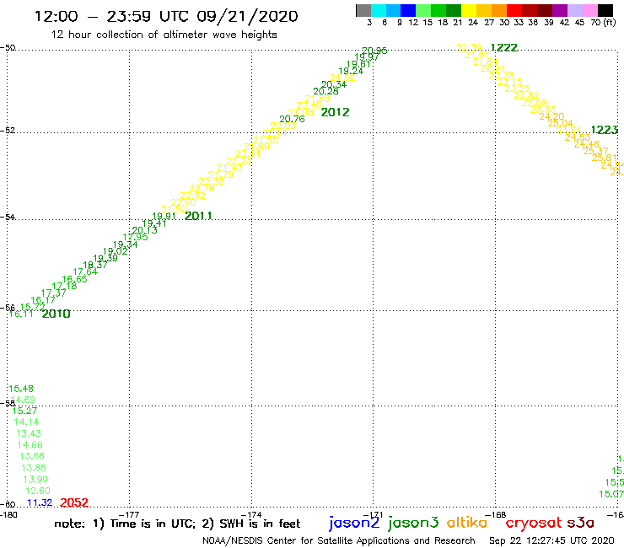
Task: Select the 14.14 wave height reading
Action: coord(26,422)
